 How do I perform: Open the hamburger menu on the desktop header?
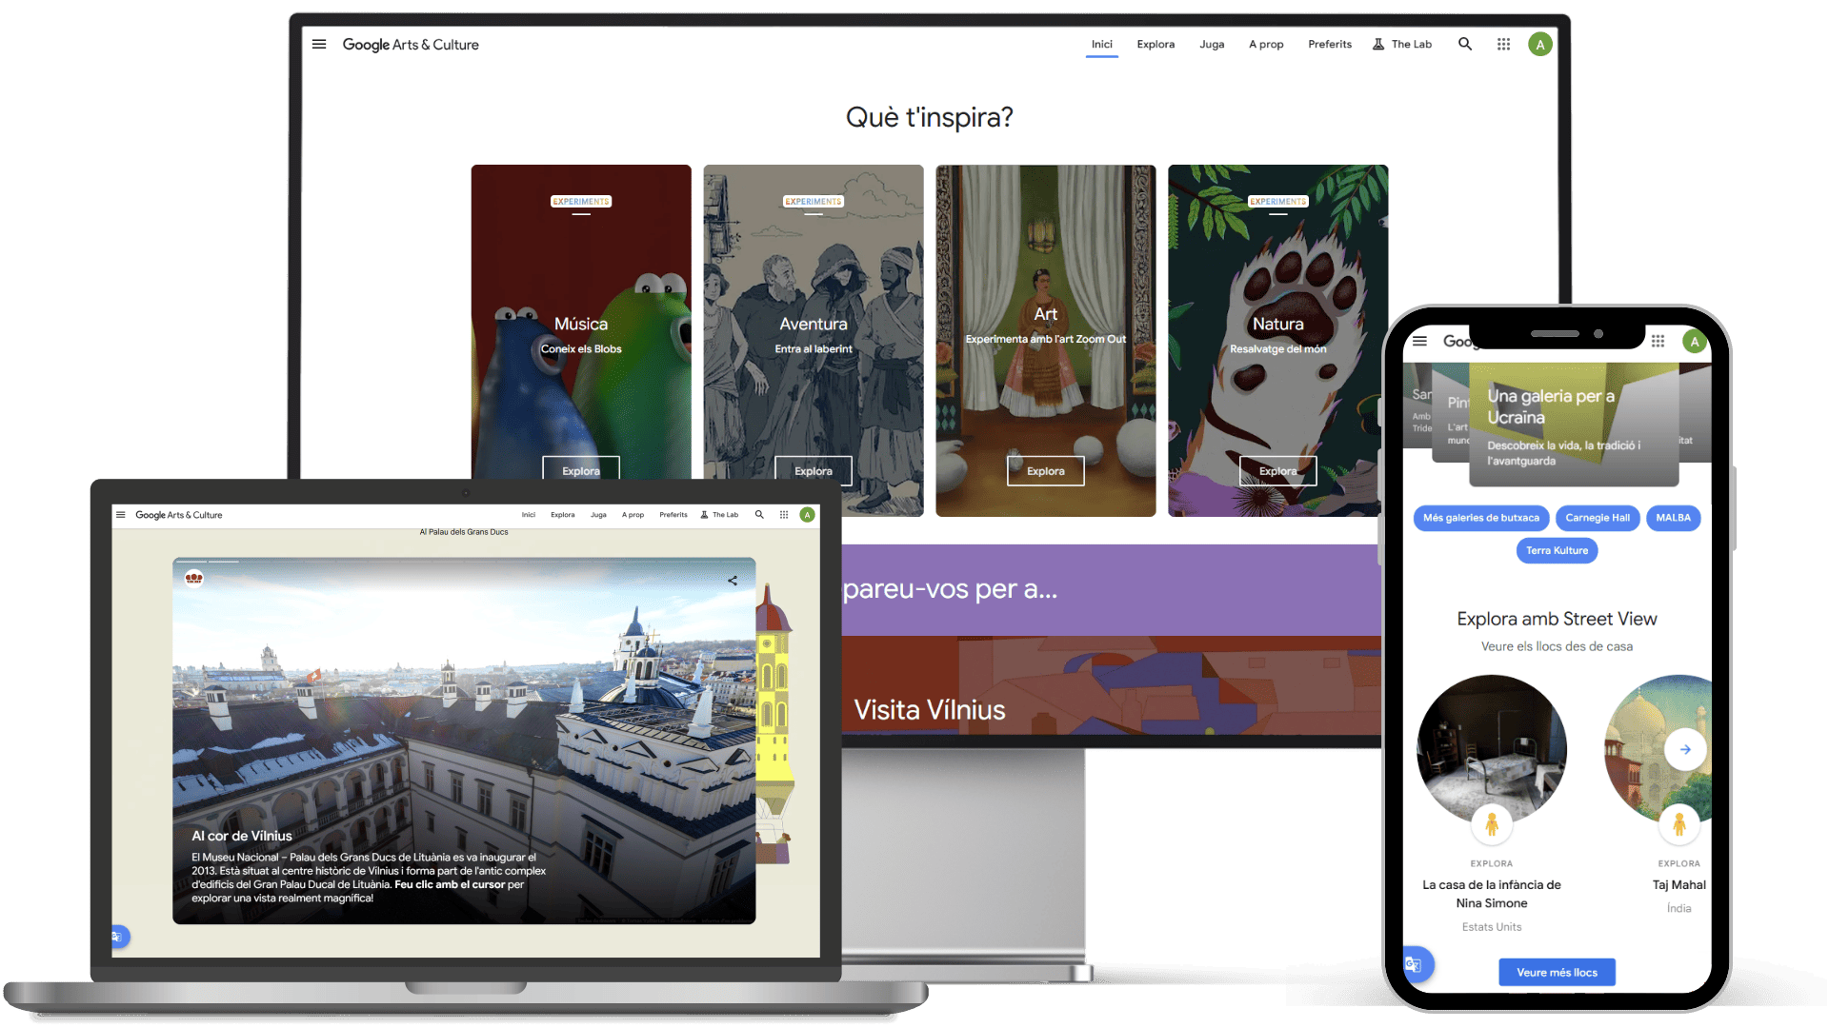pos(319,44)
